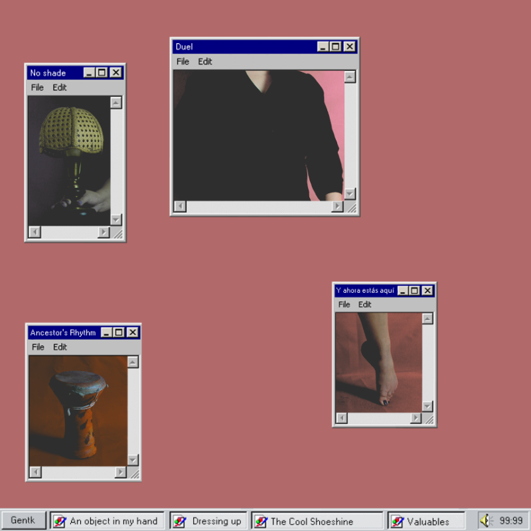Click the scroll right arrow in No shade window

(x=104, y=232)
